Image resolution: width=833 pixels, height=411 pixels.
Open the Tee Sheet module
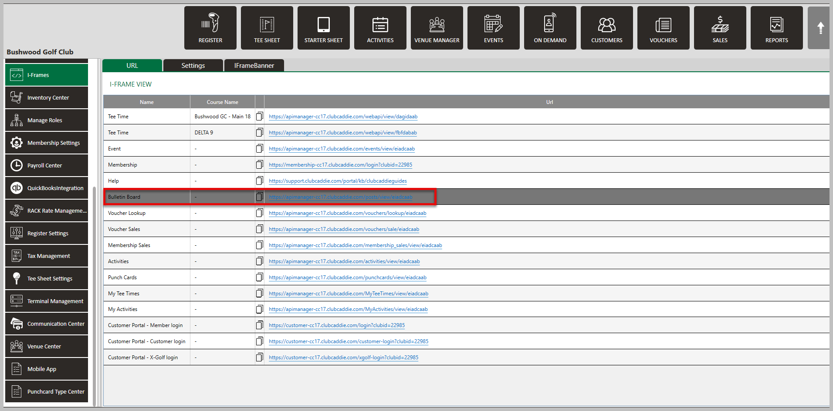point(267,28)
